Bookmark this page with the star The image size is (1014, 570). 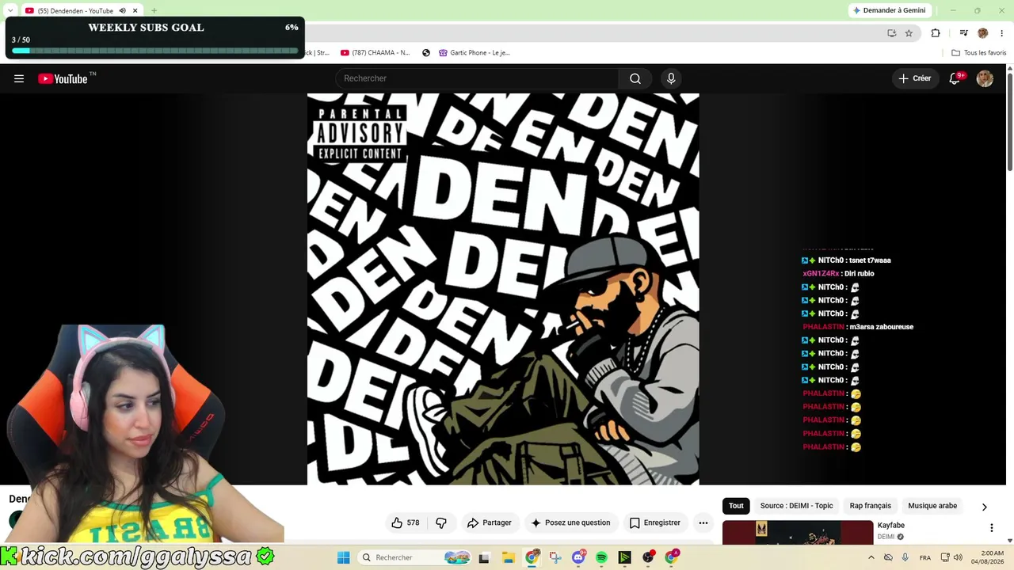pos(909,33)
